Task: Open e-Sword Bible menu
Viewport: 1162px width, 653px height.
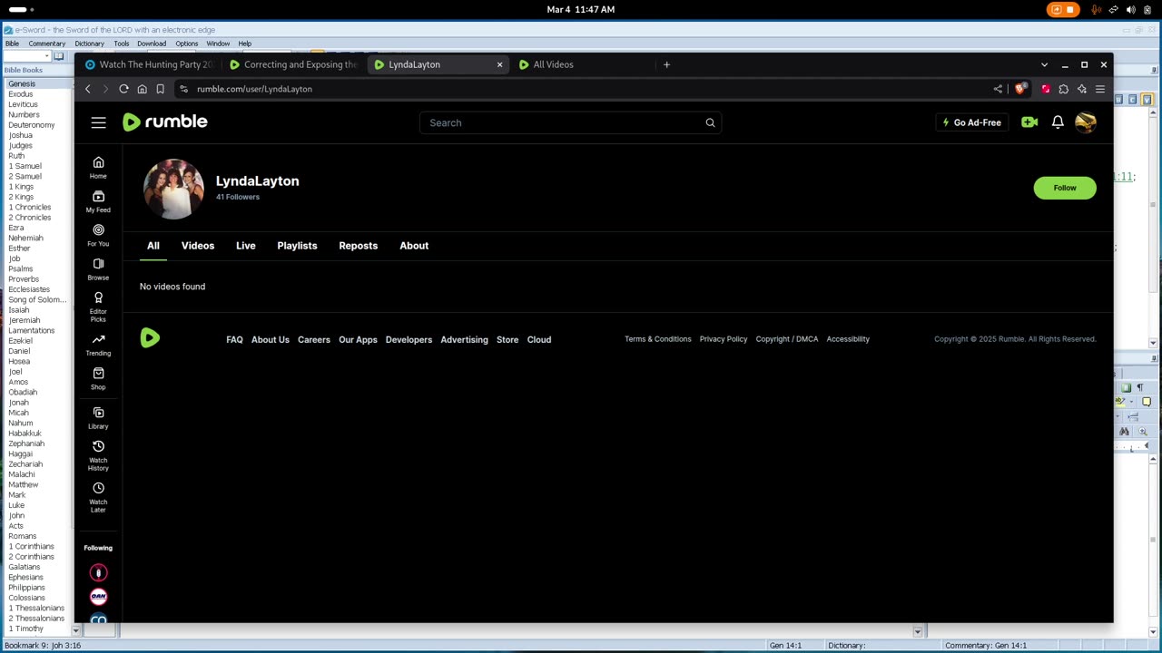Action: (12, 44)
